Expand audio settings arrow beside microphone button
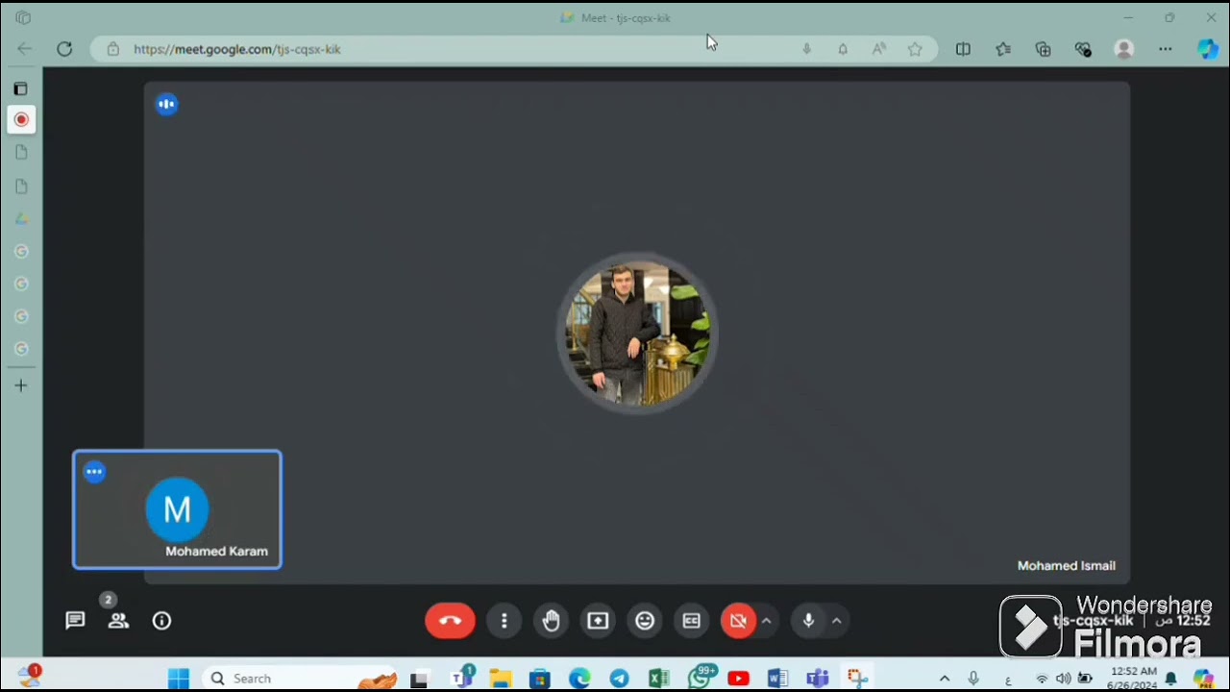 coord(837,621)
